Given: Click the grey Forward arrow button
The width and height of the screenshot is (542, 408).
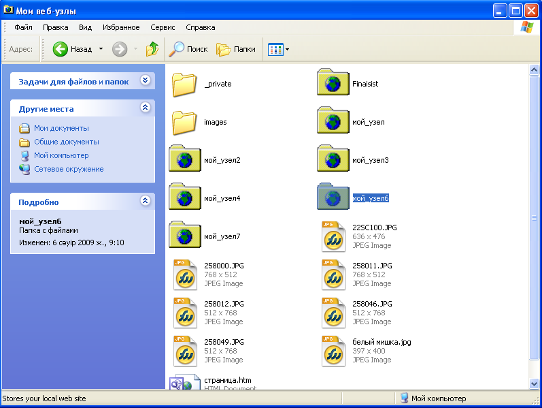Looking at the screenshot, I should click(x=120, y=49).
